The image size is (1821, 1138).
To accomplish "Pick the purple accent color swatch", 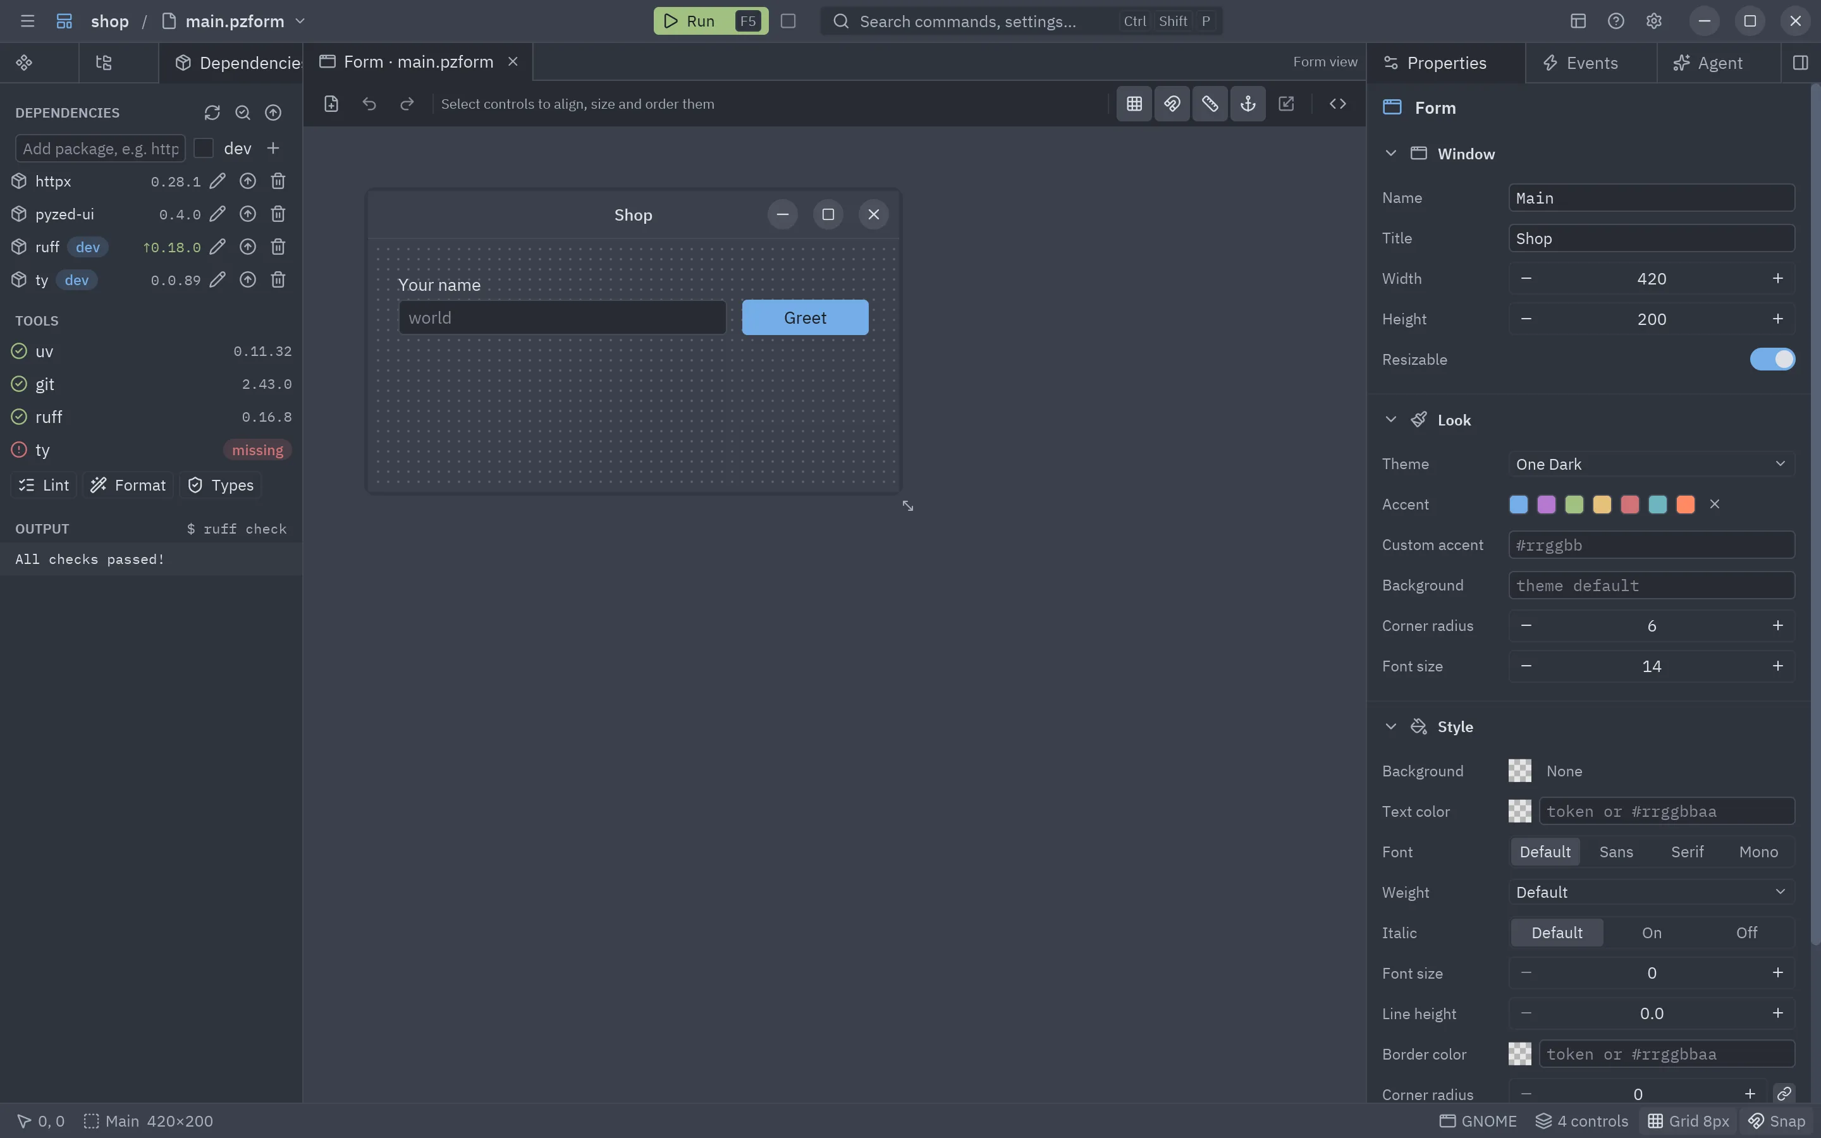I will [1547, 505].
